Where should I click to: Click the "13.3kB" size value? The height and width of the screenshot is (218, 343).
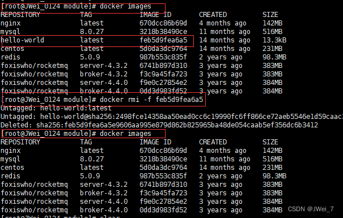point(274,40)
